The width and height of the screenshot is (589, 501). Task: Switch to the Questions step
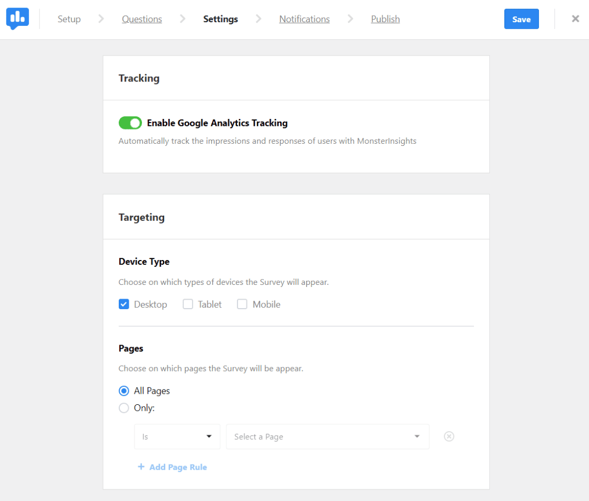(141, 18)
